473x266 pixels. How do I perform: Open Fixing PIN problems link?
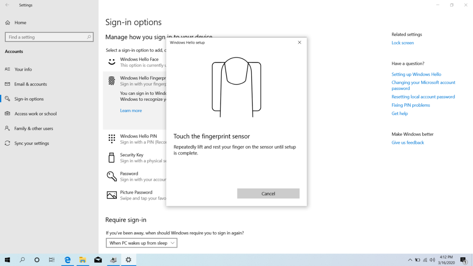411,105
